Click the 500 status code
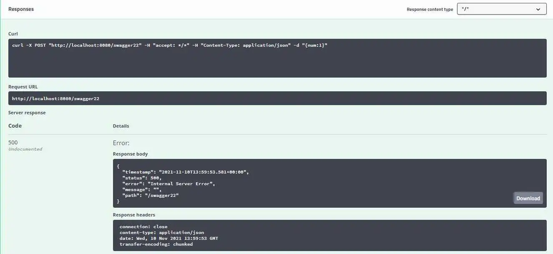Screen dimensions: 553x254 point(13,143)
